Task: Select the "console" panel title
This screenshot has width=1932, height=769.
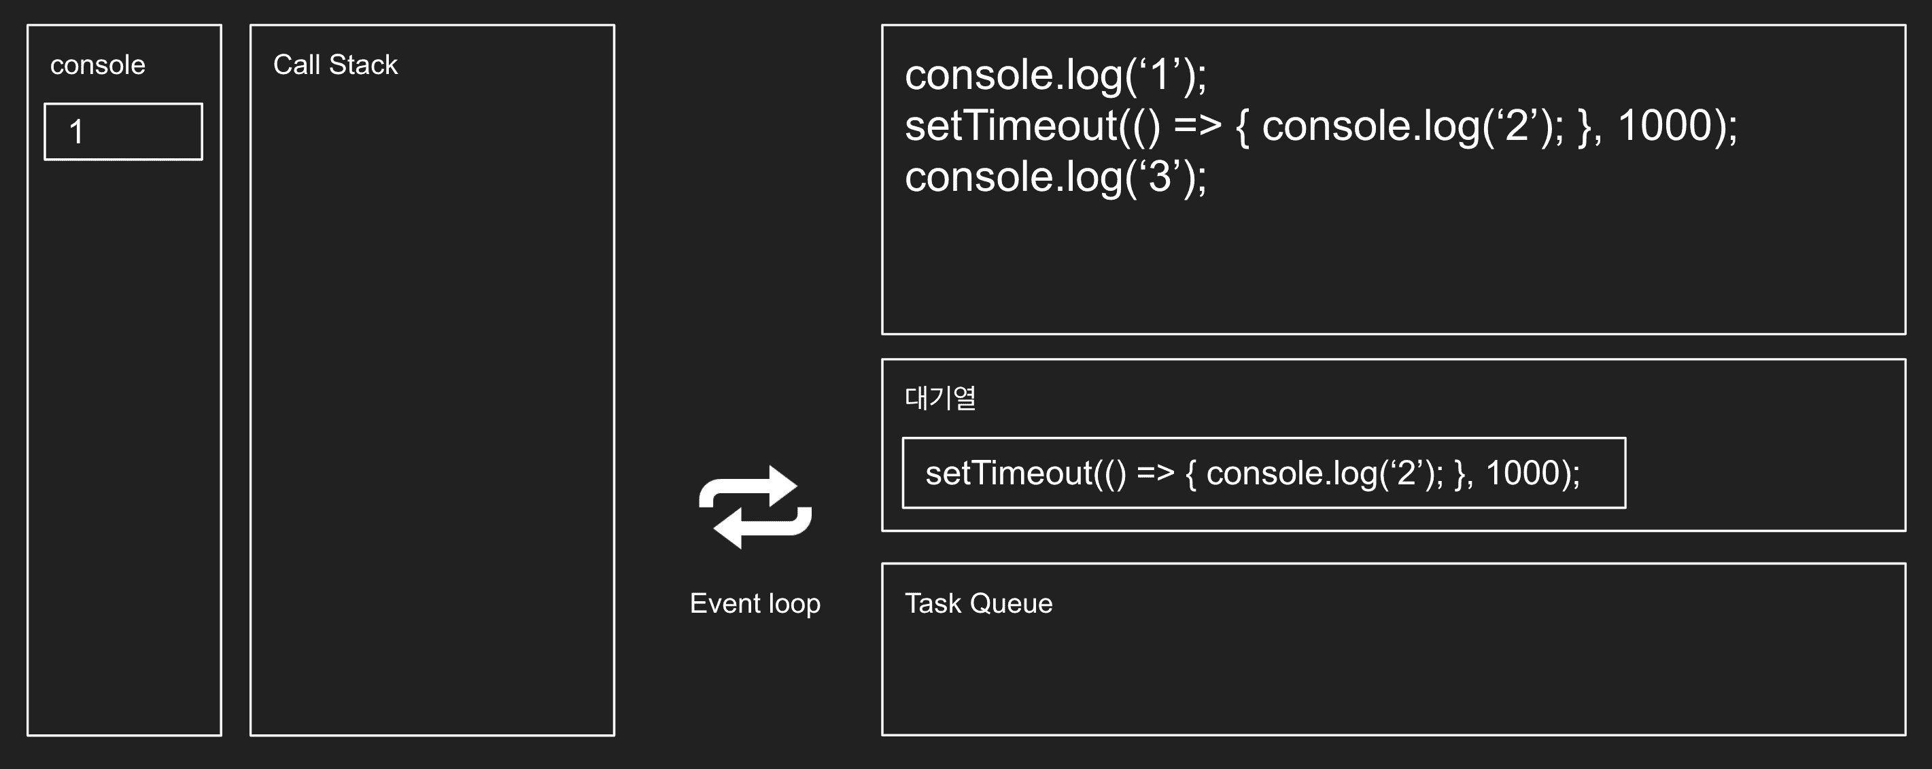Action: (97, 65)
